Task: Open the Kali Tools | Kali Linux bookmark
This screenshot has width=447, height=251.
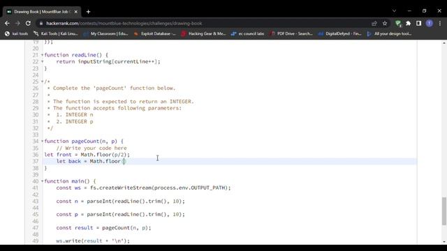Action: tap(56, 33)
